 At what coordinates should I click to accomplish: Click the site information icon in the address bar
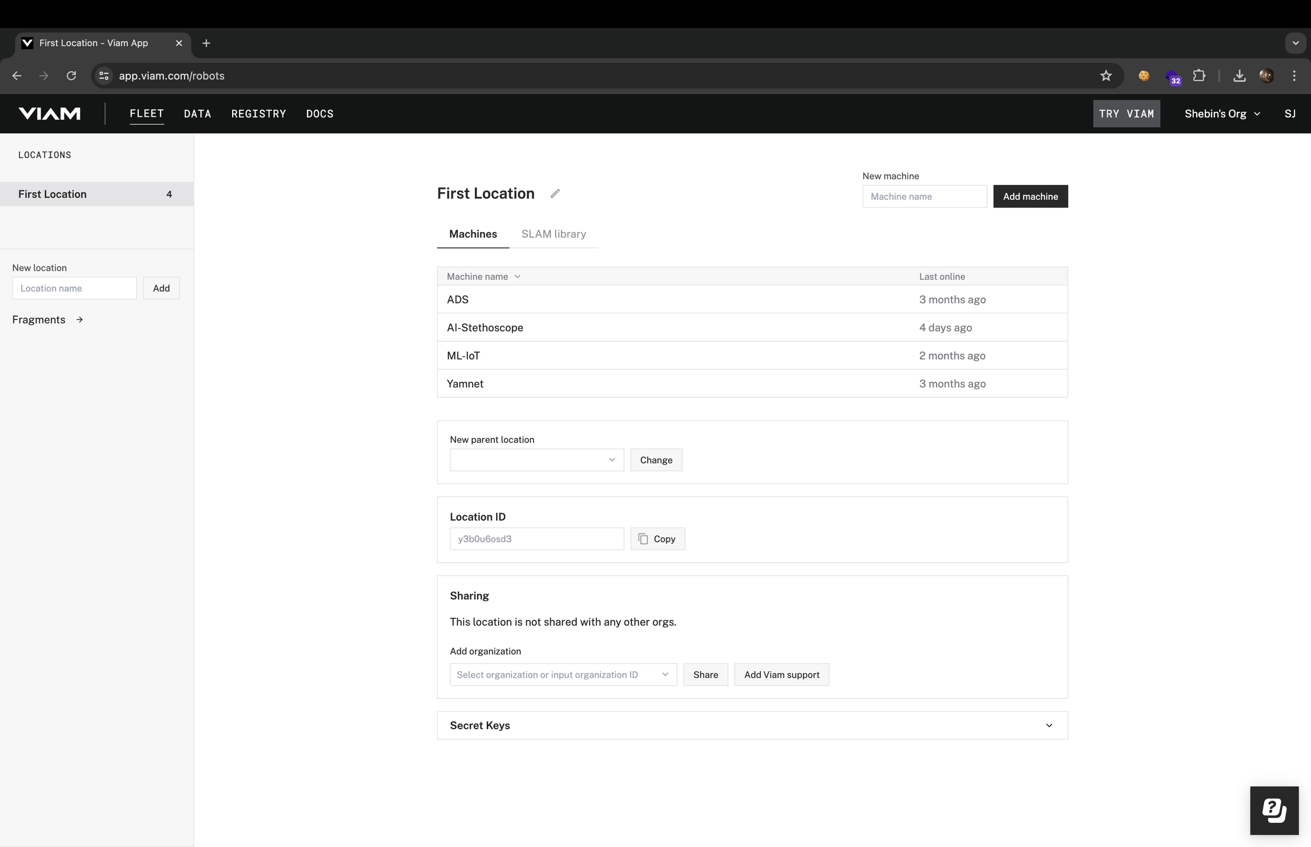pos(104,76)
